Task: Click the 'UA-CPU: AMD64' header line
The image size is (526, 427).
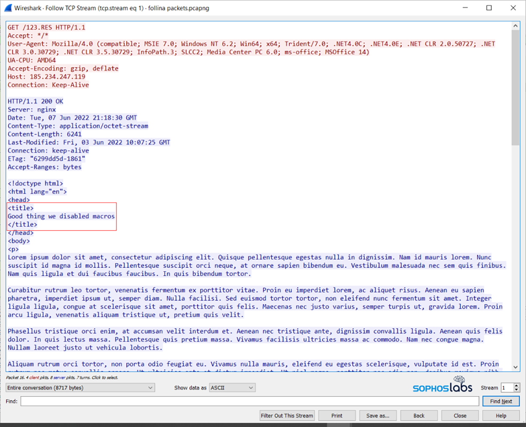Action: (32, 60)
